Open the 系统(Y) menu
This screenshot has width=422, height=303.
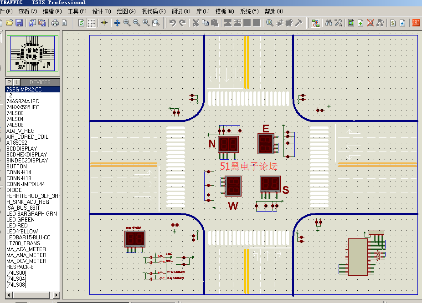click(x=249, y=11)
